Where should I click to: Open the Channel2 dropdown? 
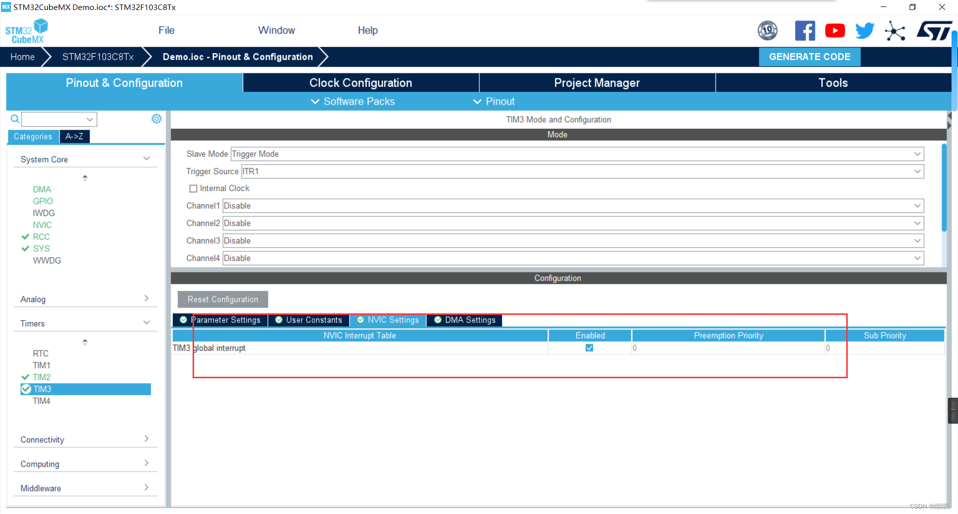click(x=573, y=224)
